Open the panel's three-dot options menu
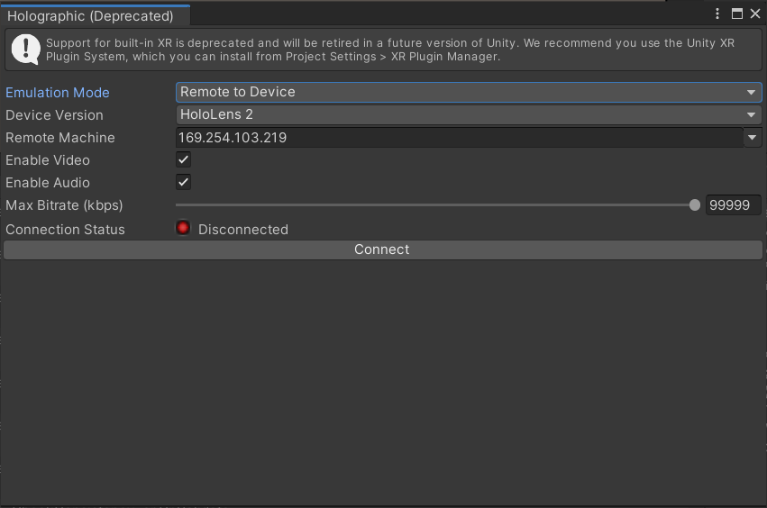The height and width of the screenshot is (508, 767). point(717,14)
